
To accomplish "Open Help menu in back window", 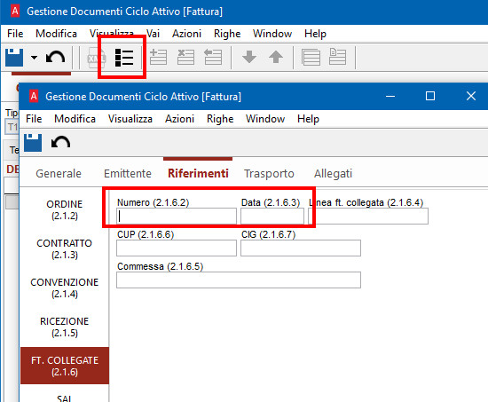I will [315, 34].
